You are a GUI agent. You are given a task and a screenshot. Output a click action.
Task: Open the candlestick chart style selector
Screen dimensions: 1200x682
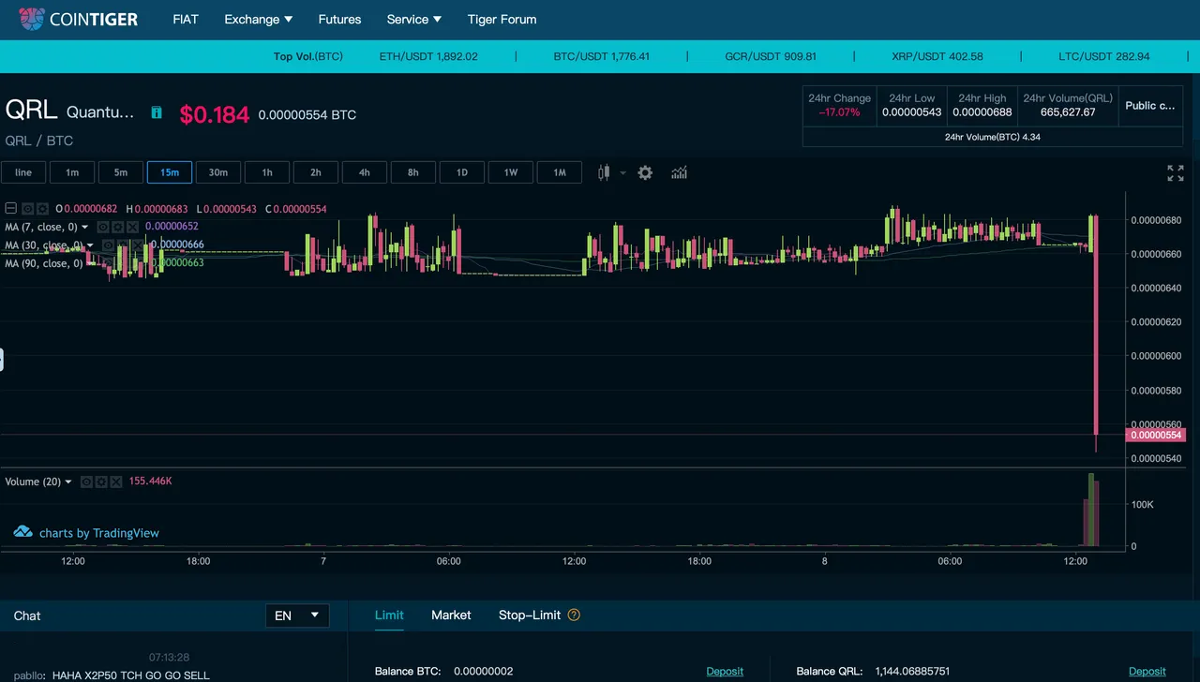(604, 172)
